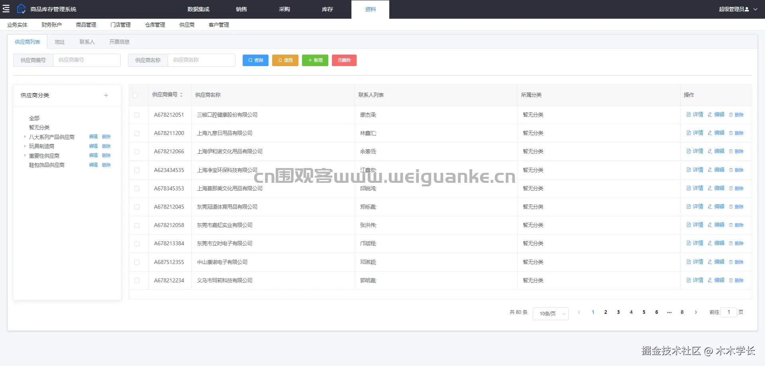The width and height of the screenshot is (765, 366).
Task: Open the 采购 top navigation item
Action: pyautogui.click(x=284, y=9)
